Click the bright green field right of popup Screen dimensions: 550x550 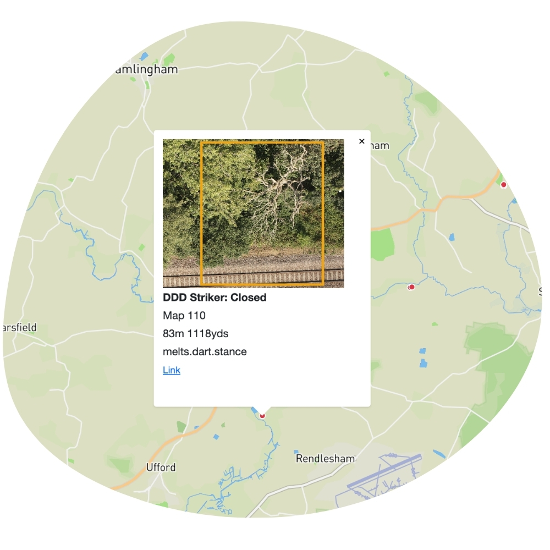(x=383, y=245)
